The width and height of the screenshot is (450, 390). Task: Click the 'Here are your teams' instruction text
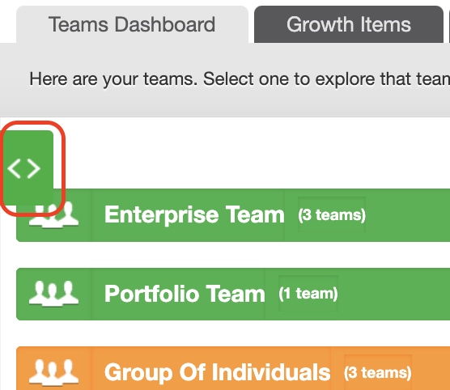tap(240, 79)
